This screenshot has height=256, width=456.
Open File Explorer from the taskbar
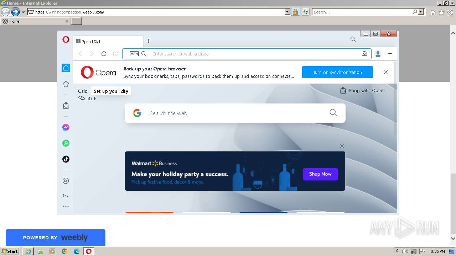click(40, 251)
